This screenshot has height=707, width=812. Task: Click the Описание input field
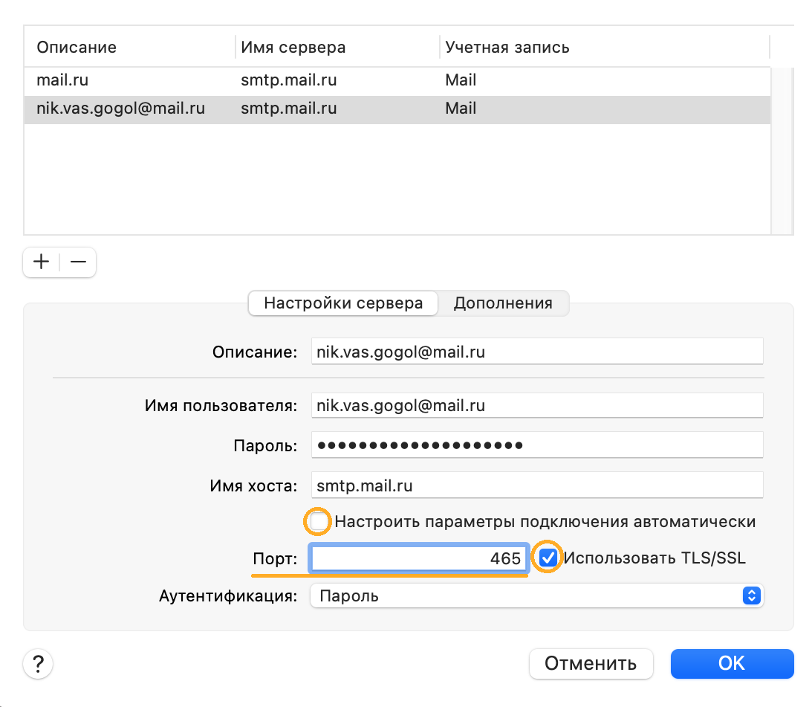coord(537,352)
